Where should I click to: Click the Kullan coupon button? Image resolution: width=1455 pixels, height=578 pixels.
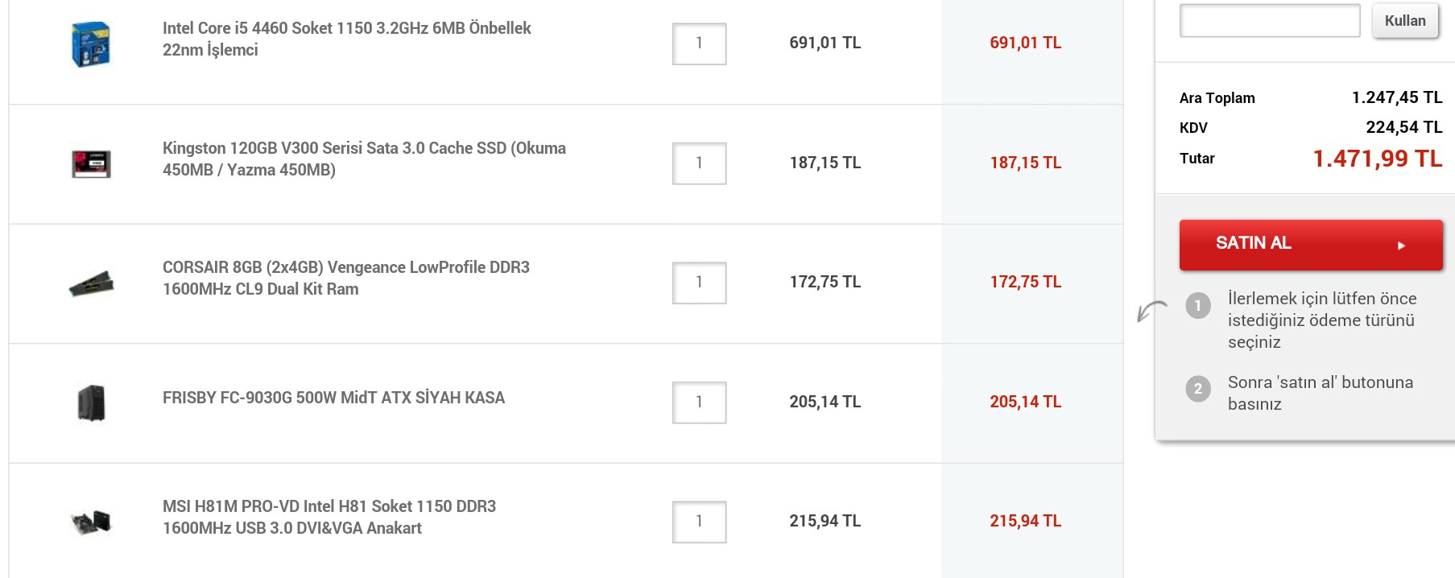pos(1404,21)
